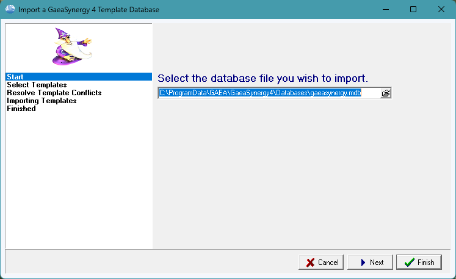Select the Finished step in list

(21, 109)
